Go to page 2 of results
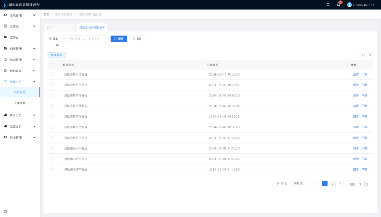Image resolution: width=381 pixels, height=217 pixels. [x=333, y=183]
